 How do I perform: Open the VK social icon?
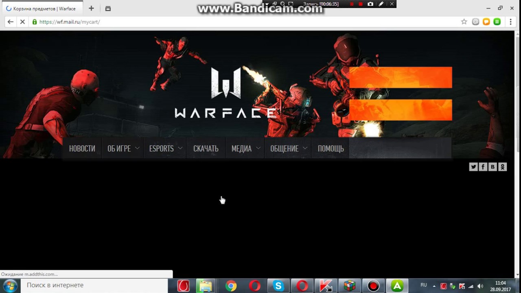(493, 166)
